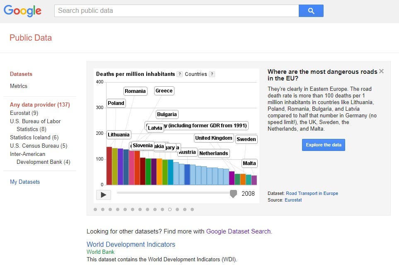Click the Google logo
399x265 pixels.
[x=23, y=11]
